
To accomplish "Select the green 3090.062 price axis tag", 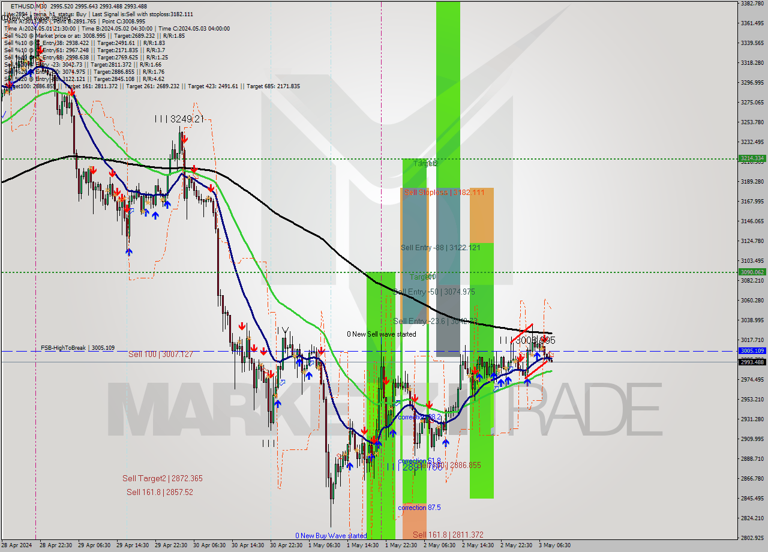I will (752, 272).
